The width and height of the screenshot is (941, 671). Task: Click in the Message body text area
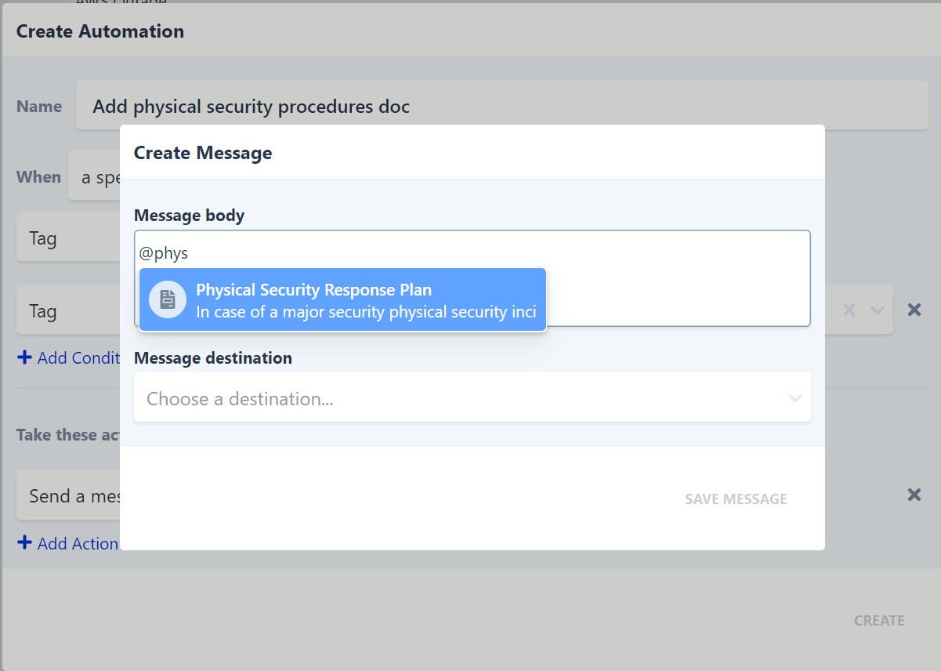click(x=472, y=277)
